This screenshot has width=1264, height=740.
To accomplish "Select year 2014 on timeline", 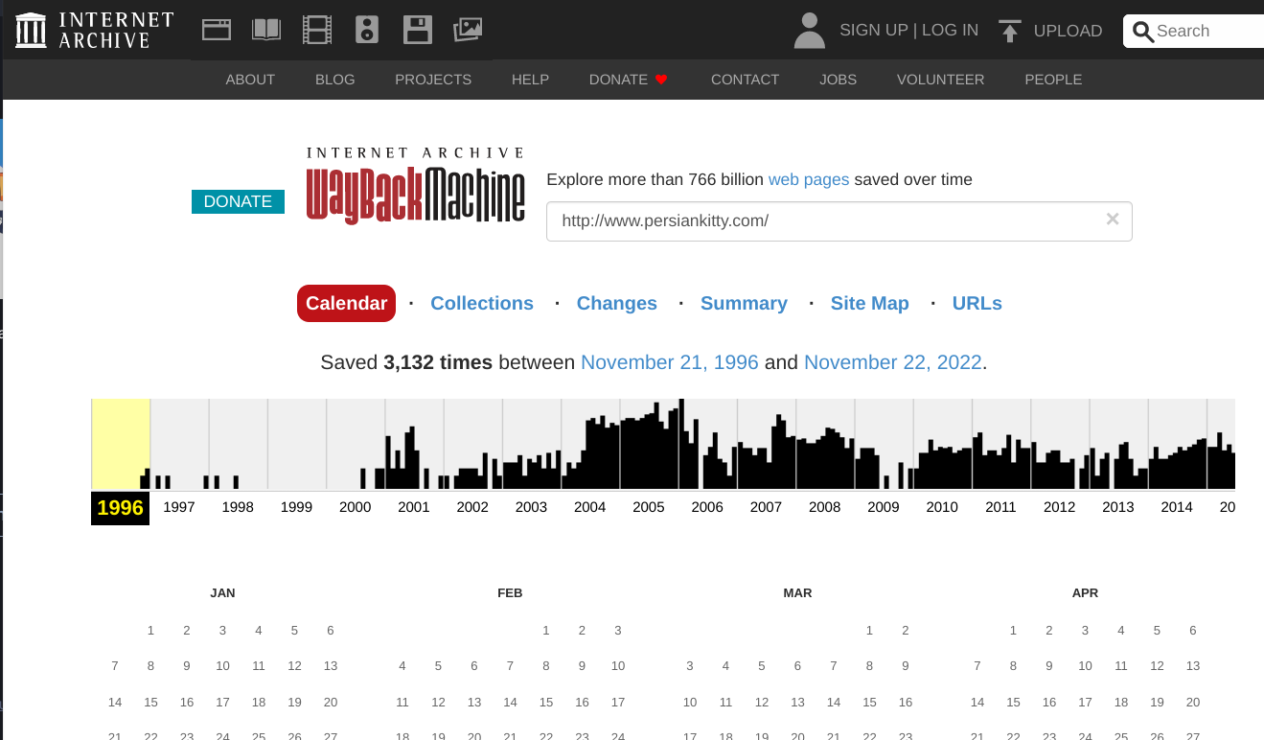I will click(x=1177, y=507).
